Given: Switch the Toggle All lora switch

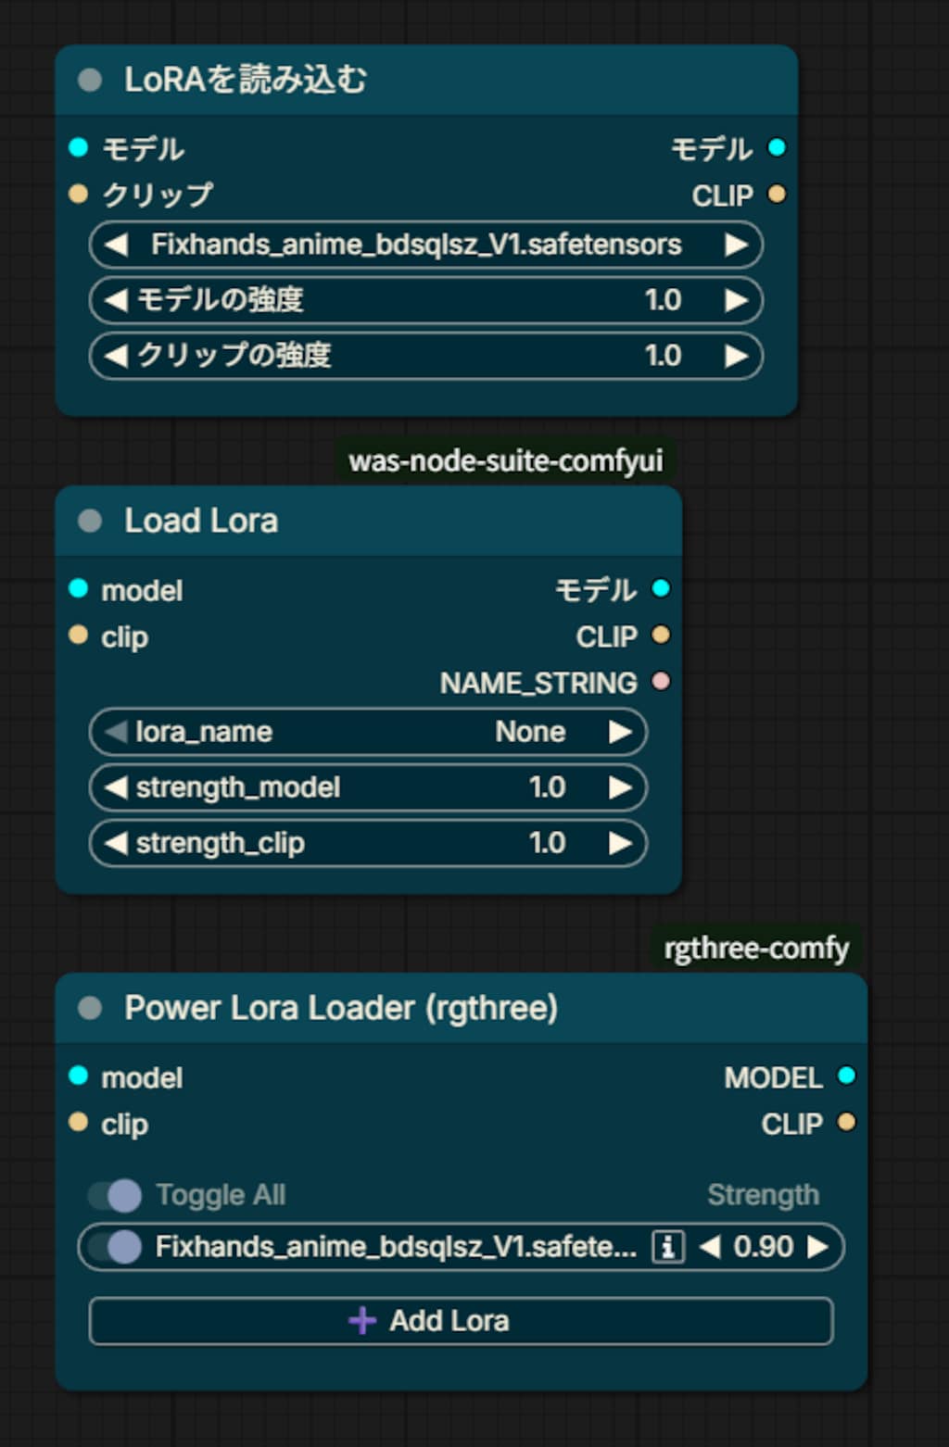Looking at the screenshot, I should pos(115,1195).
